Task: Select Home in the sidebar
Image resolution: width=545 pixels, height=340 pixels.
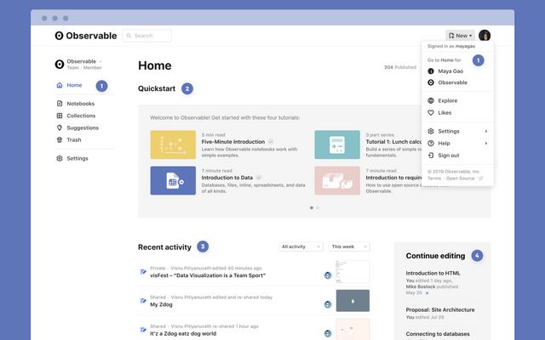Action: click(x=74, y=85)
